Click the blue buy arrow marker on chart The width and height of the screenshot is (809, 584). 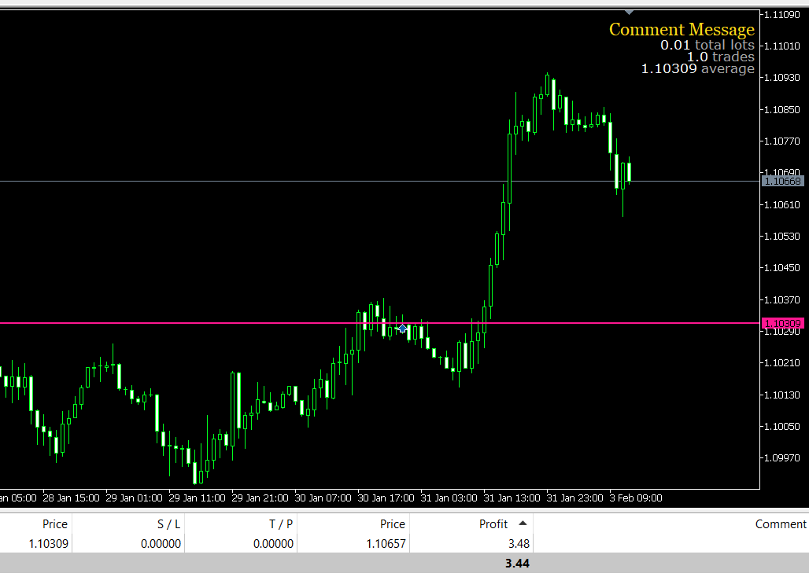pyautogui.click(x=402, y=329)
